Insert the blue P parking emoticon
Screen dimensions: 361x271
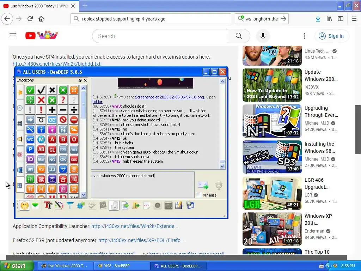point(30,149)
